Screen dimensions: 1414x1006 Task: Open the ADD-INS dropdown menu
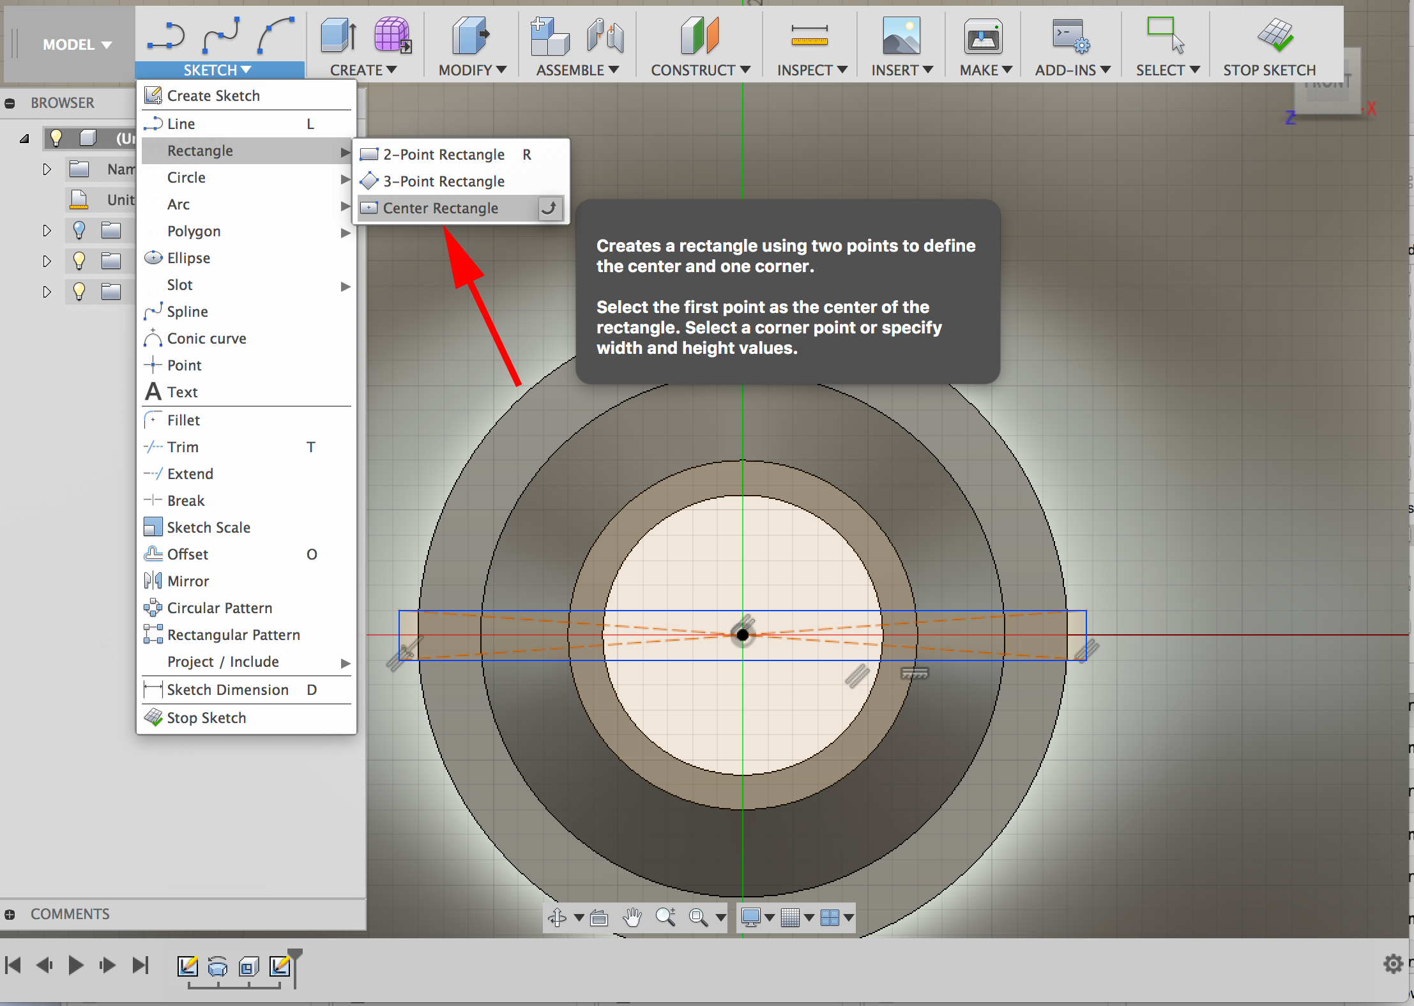(1073, 70)
